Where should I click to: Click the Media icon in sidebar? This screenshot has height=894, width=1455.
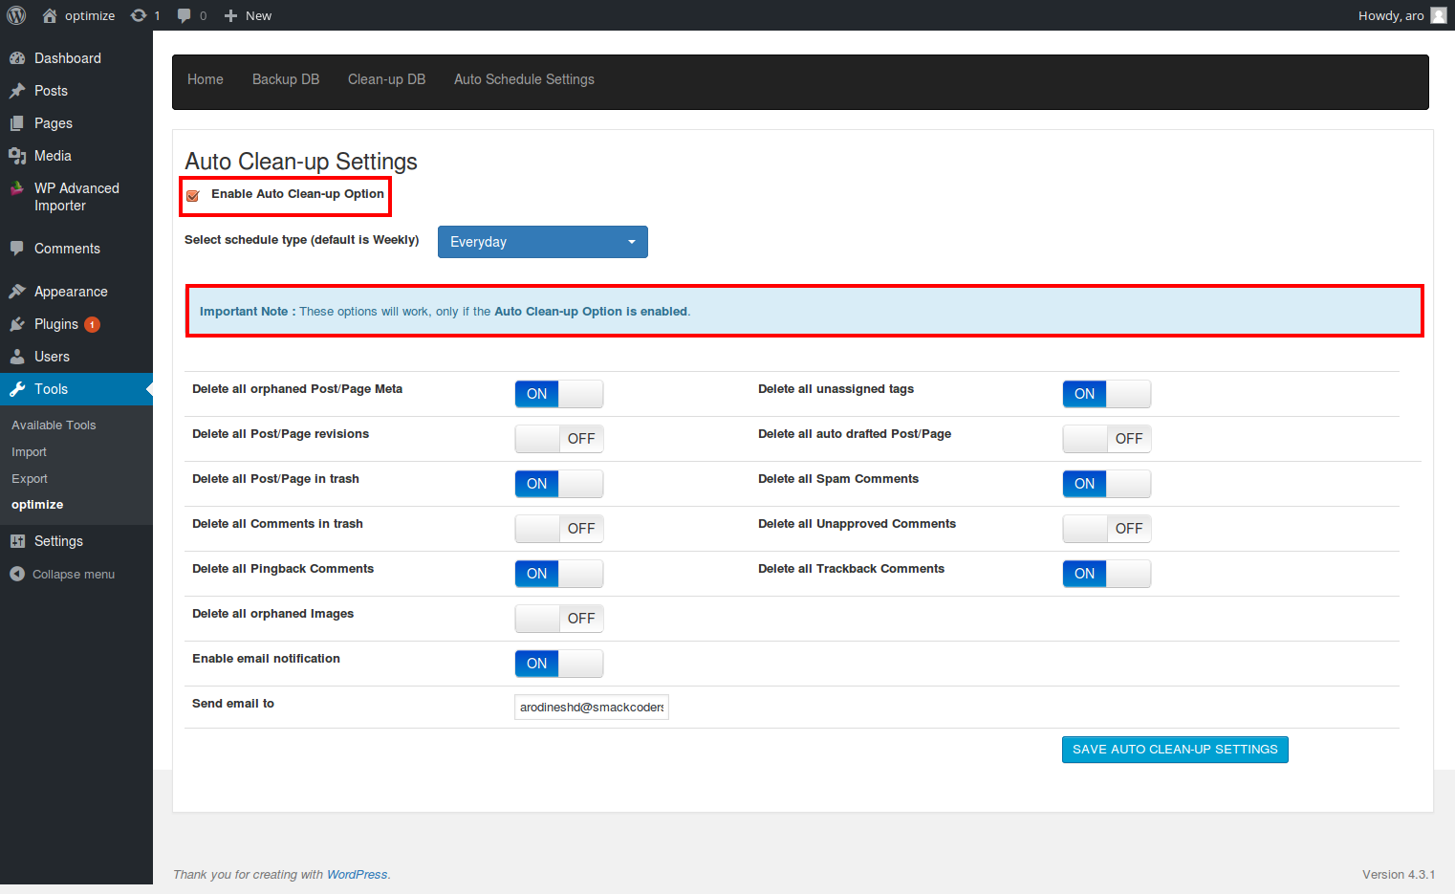pos(17,156)
